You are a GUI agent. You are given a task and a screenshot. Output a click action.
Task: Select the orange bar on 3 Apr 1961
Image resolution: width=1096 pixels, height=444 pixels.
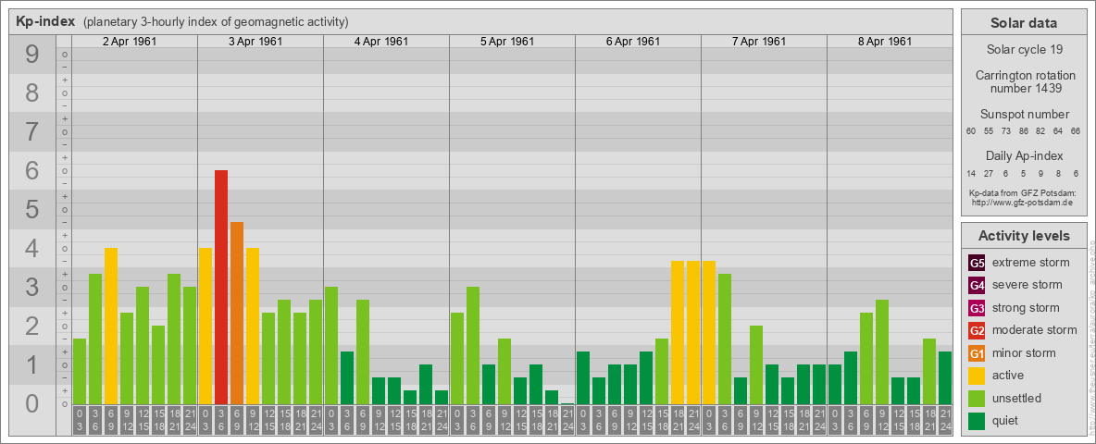click(x=237, y=313)
